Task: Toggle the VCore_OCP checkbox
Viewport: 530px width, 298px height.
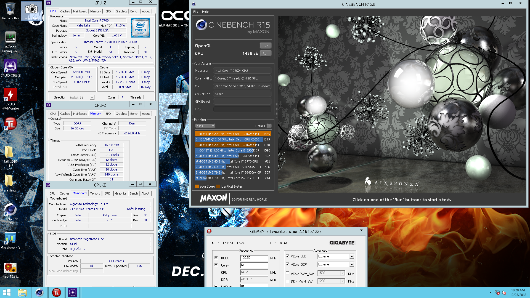Action: (x=287, y=264)
